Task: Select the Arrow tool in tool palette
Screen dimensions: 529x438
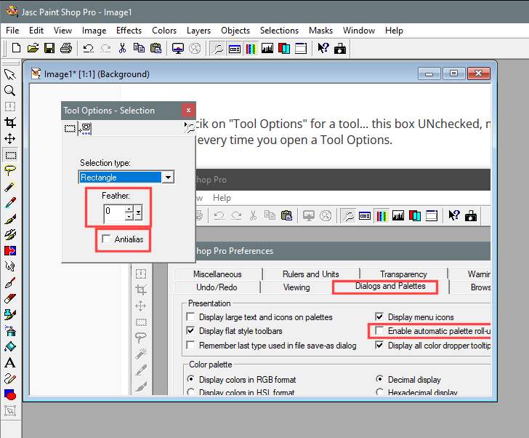Action: [10, 75]
